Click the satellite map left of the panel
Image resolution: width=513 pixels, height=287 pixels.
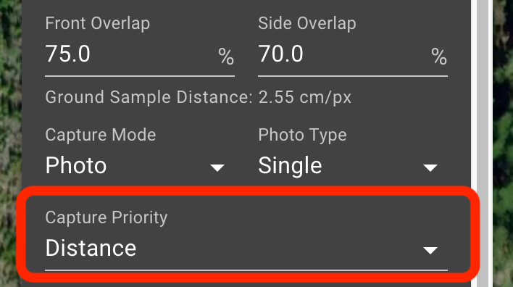[x=10, y=143]
